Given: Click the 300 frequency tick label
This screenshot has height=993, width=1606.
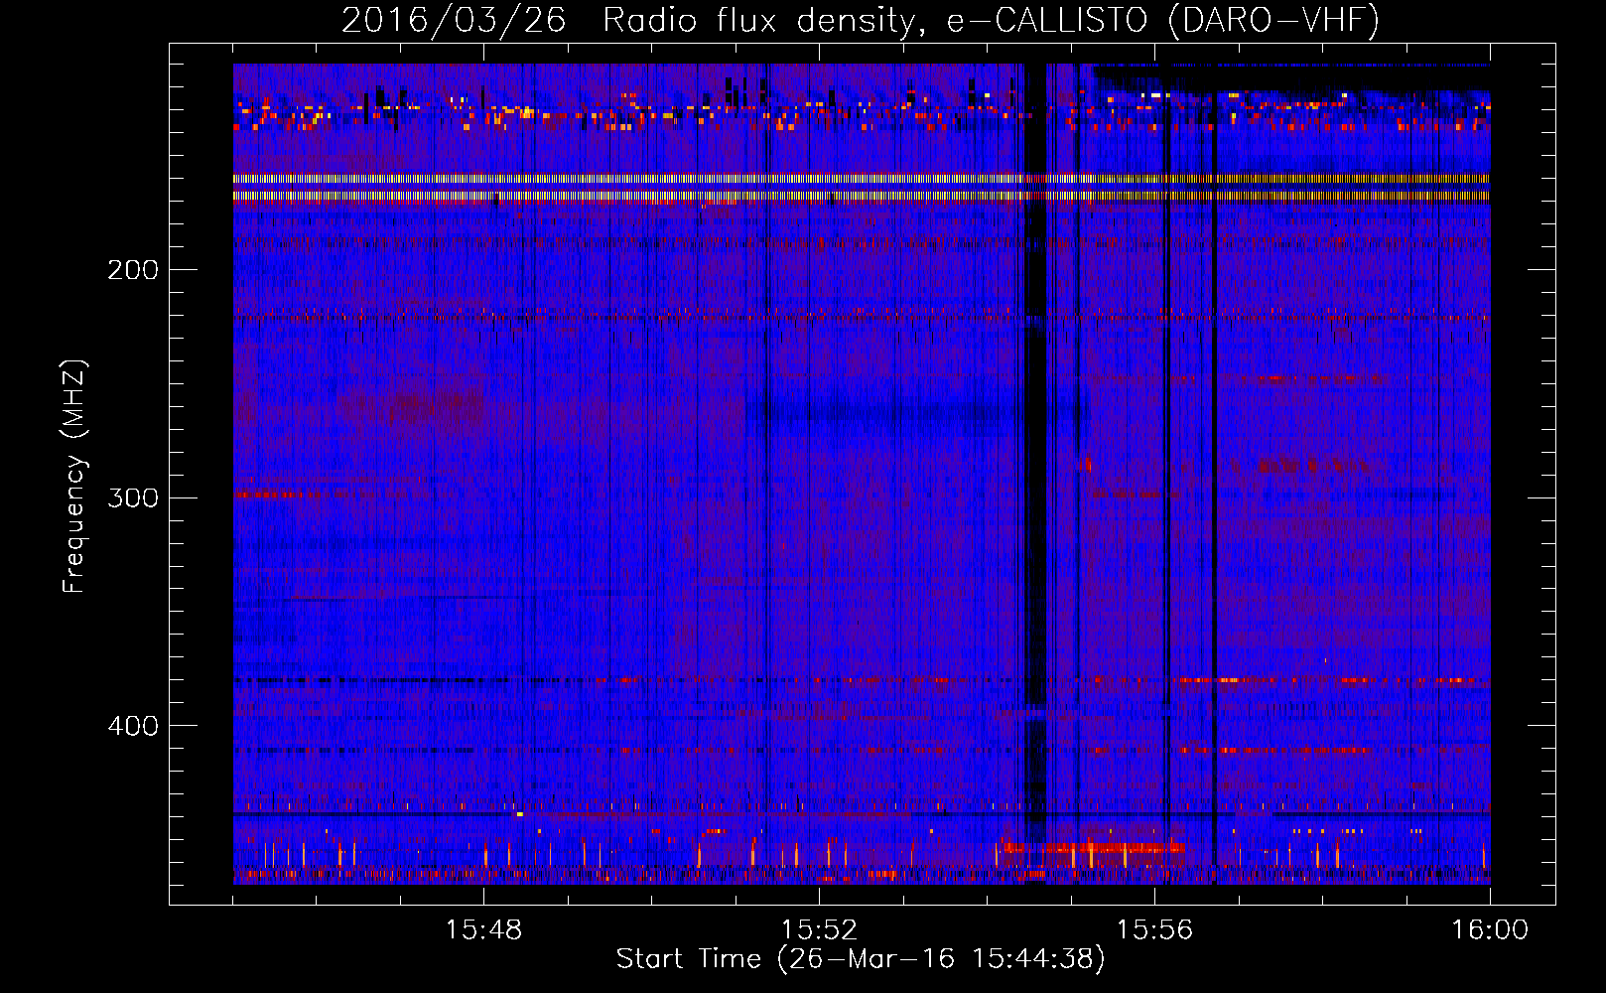Looking at the screenshot, I should (x=133, y=498).
